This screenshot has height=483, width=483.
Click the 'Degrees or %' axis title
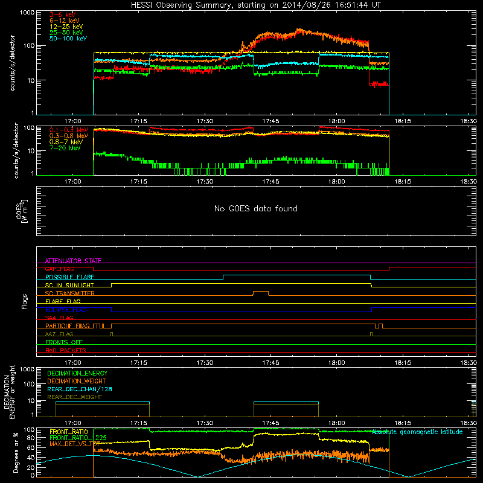click(x=16, y=452)
